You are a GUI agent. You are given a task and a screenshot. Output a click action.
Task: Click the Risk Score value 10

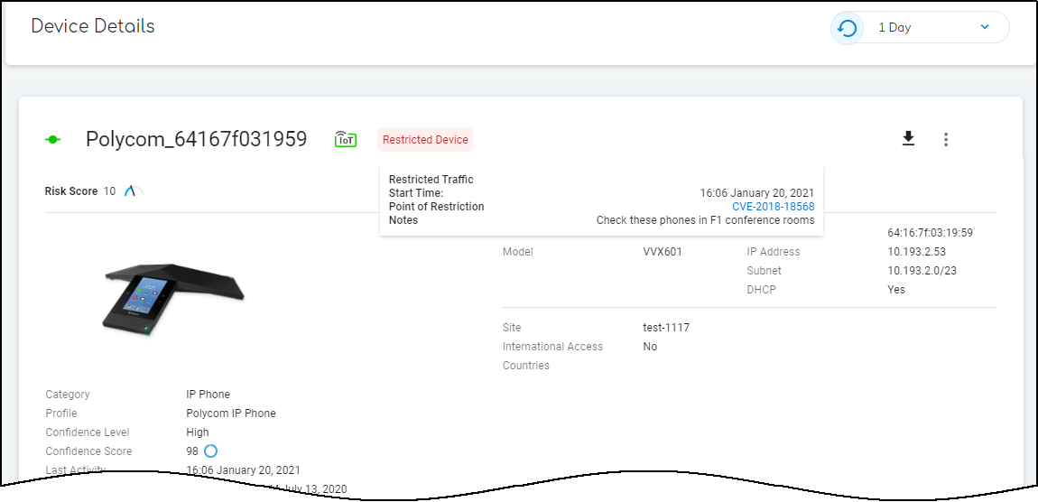pos(109,191)
